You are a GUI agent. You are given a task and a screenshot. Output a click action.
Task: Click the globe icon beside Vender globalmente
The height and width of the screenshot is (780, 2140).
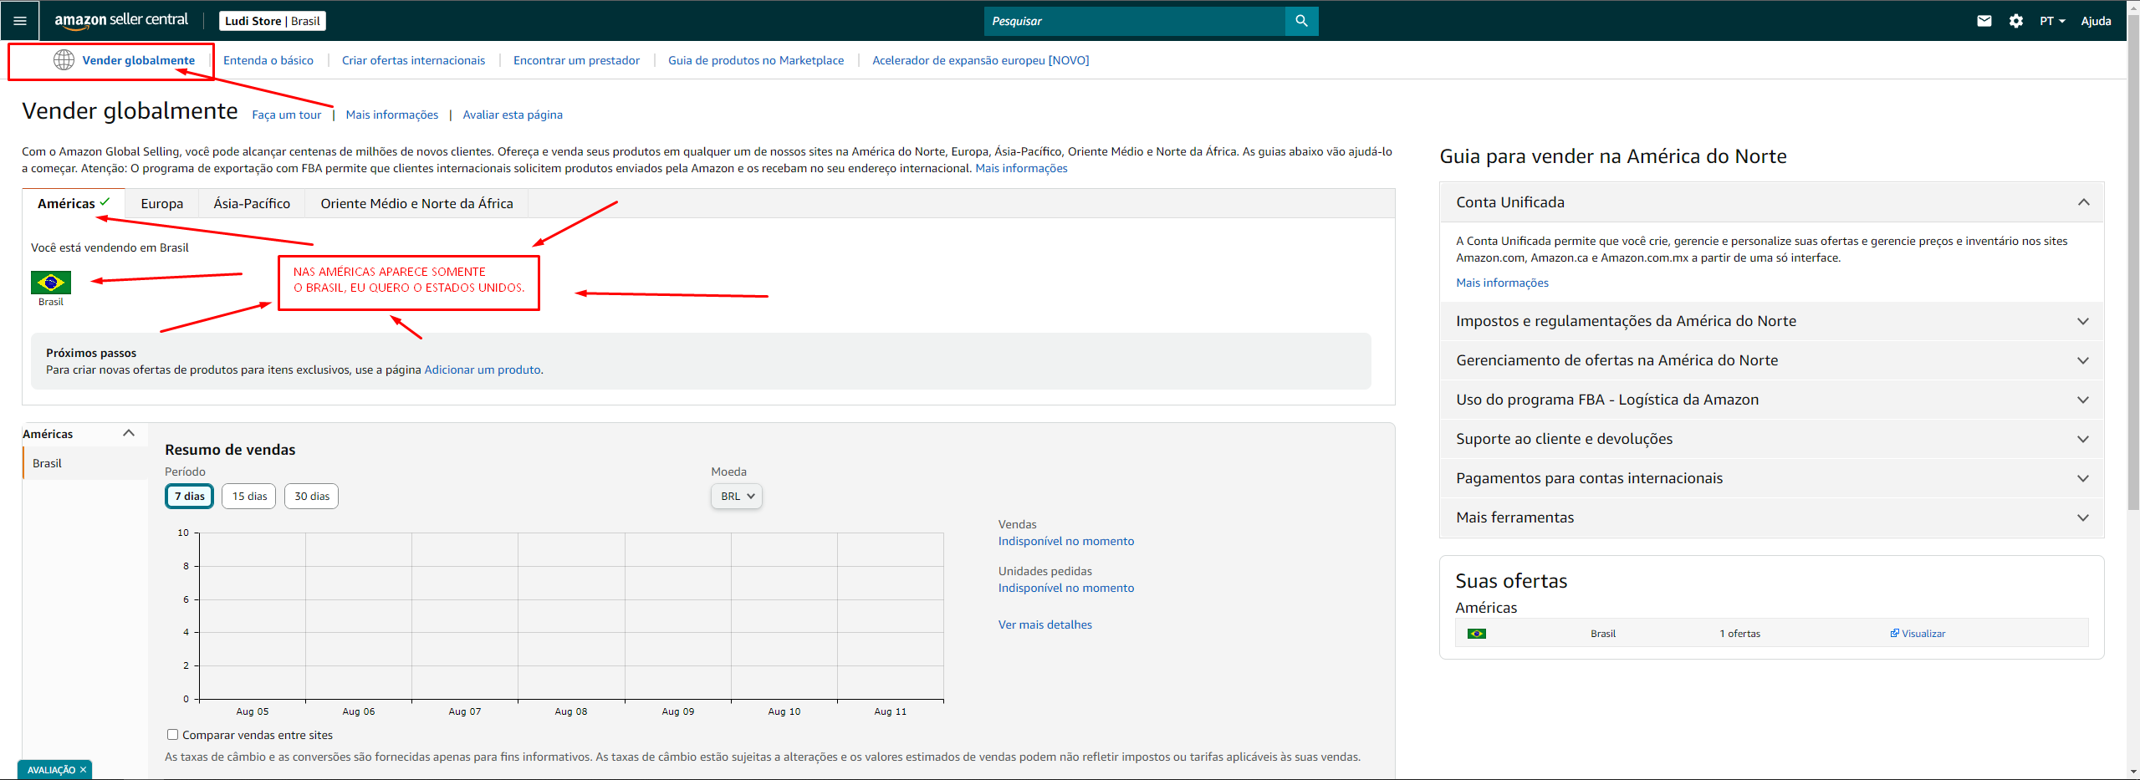(64, 60)
